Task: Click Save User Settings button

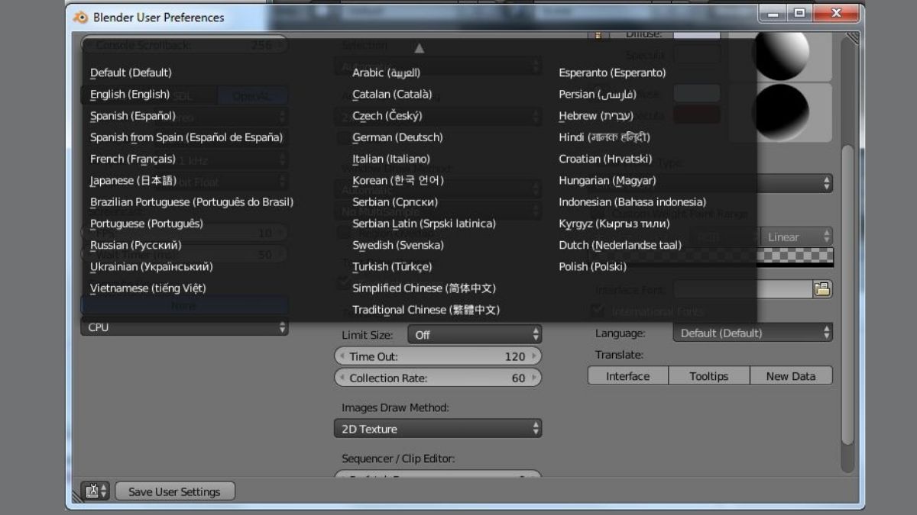Action: tap(174, 491)
